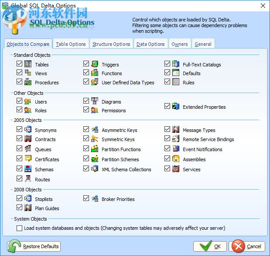Click the Broker Priorities icon

coord(95,198)
